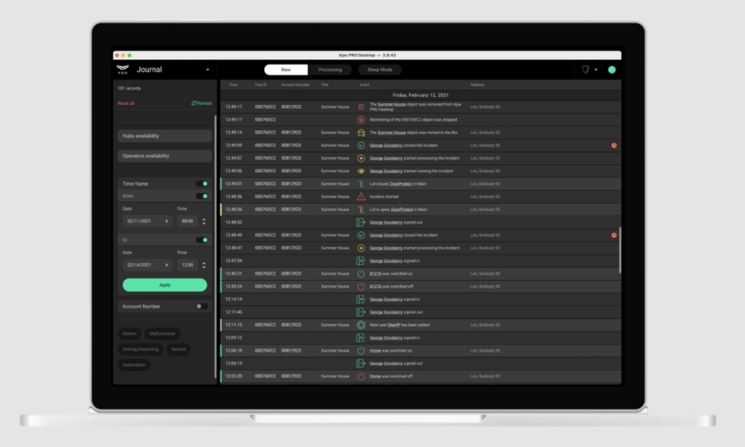Switch to the Sleep Mode tab

(380, 70)
